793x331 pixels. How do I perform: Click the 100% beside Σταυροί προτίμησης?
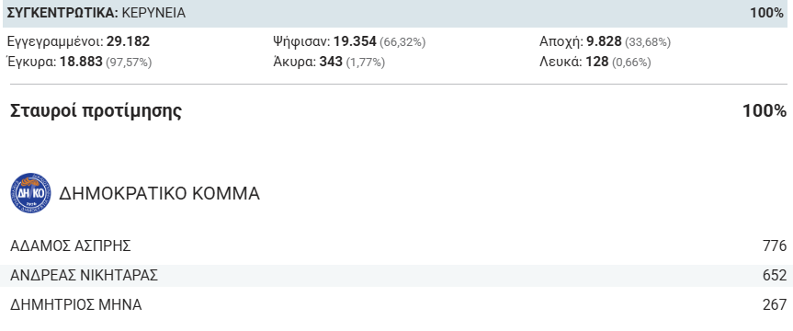(765, 111)
